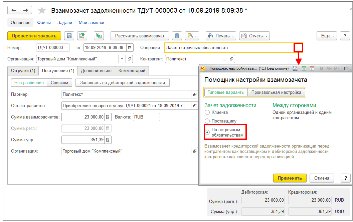Open the Печать dropdown menu
This screenshot has height=222, width=353.
coord(221,36)
